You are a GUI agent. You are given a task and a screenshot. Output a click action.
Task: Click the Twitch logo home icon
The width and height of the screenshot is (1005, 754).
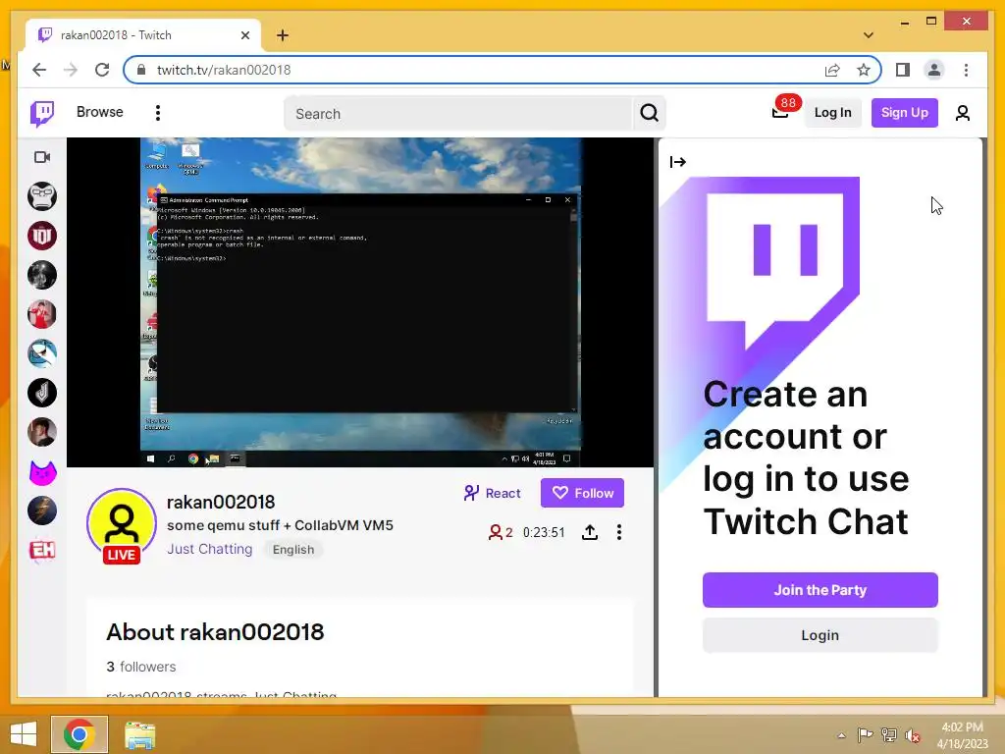coord(42,114)
